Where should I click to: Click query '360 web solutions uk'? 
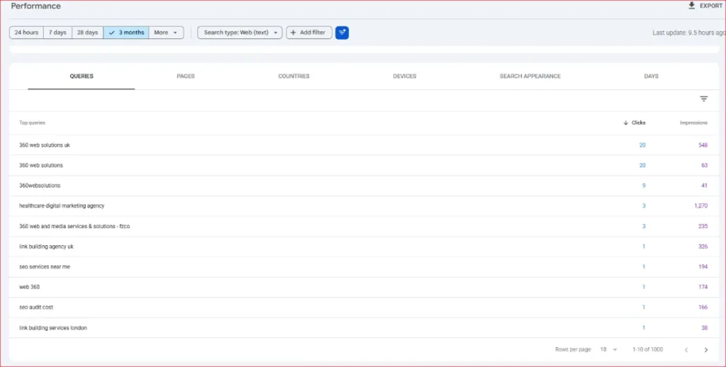pyautogui.click(x=45, y=145)
